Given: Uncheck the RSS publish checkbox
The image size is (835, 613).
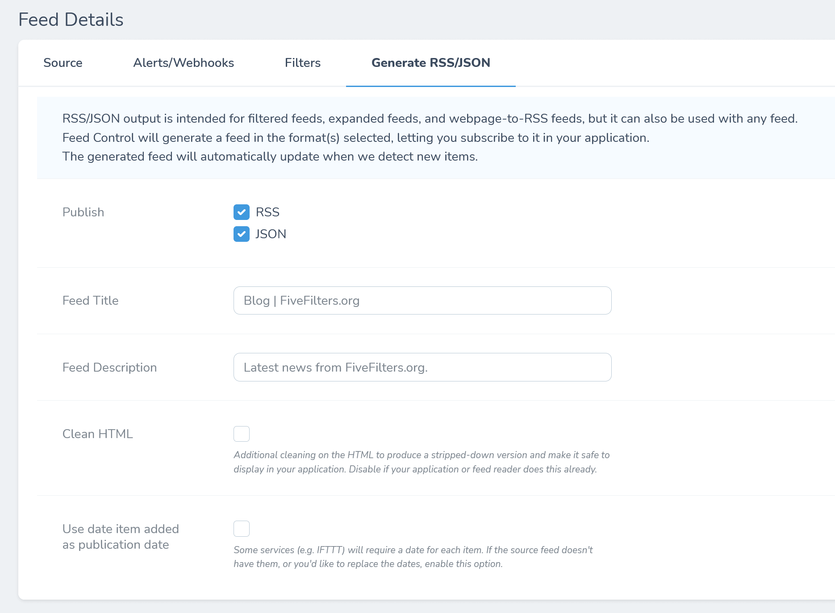Looking at the screenshot, I should (242, 212).
